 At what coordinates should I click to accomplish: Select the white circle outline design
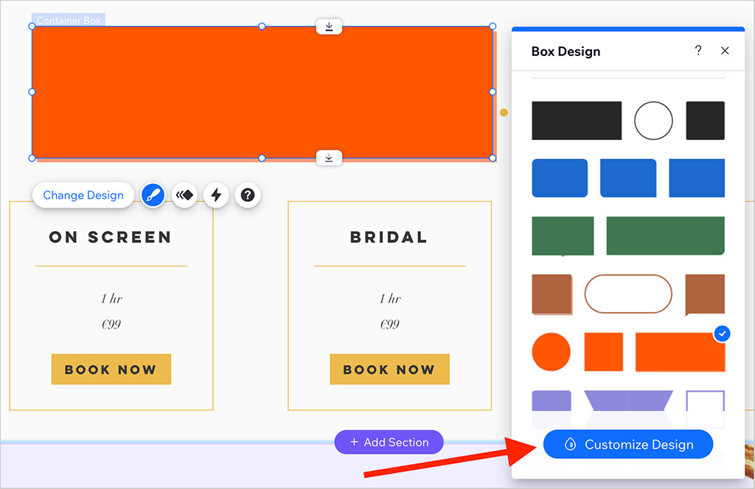pyautogui.click(x=653, y=121)
